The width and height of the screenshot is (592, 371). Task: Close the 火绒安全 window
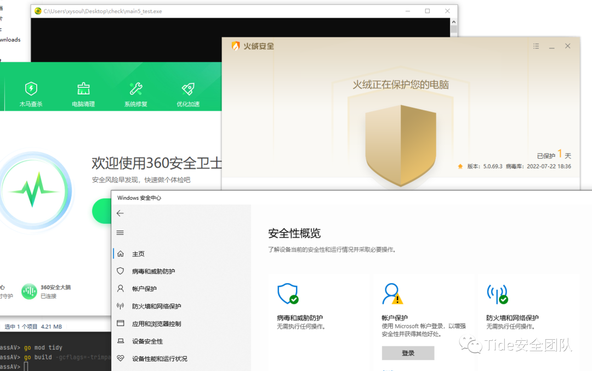pyautogui.click(x=567, y=46)
